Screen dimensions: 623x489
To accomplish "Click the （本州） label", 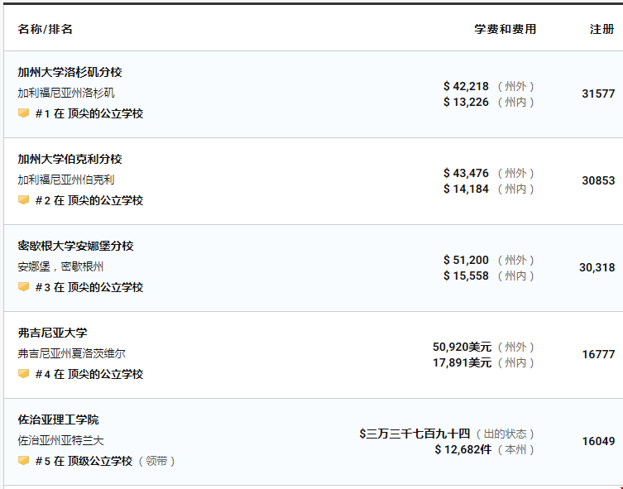I will pos(515,449).
